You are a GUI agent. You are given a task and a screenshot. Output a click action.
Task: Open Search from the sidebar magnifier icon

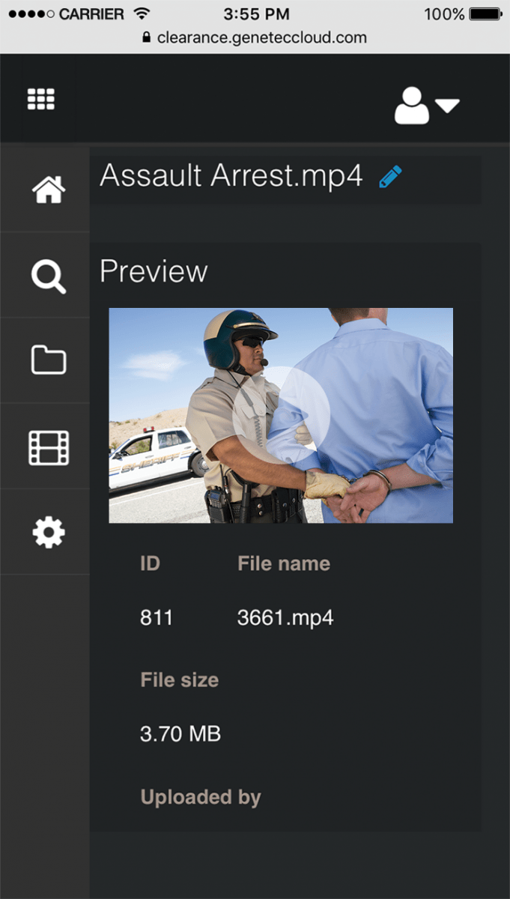click(49, 276)
